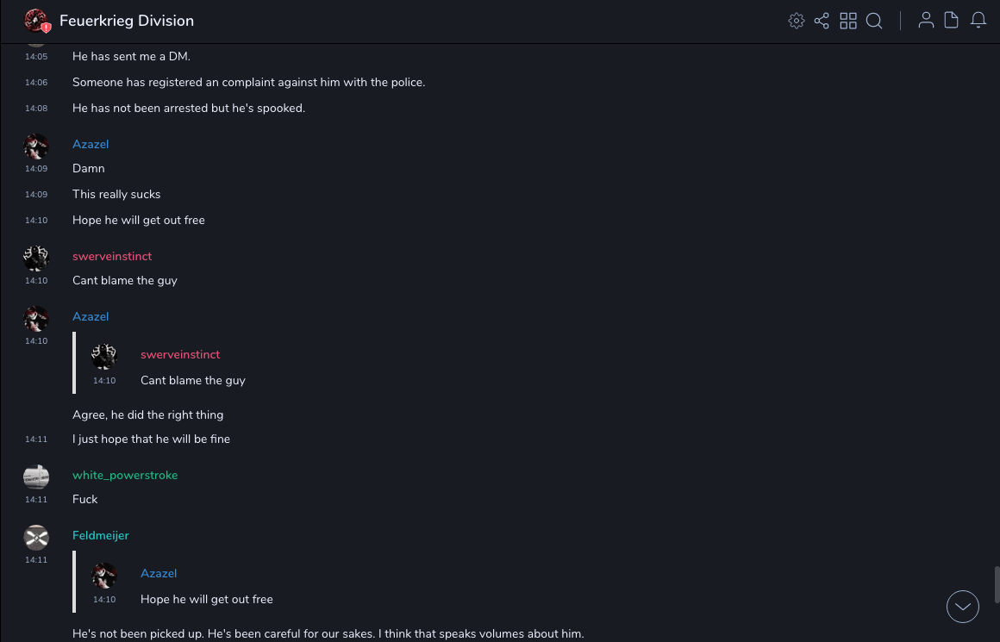Click the notifications bell icon
Viewport: 1000px width, 642px height.
tap(978, 21)
